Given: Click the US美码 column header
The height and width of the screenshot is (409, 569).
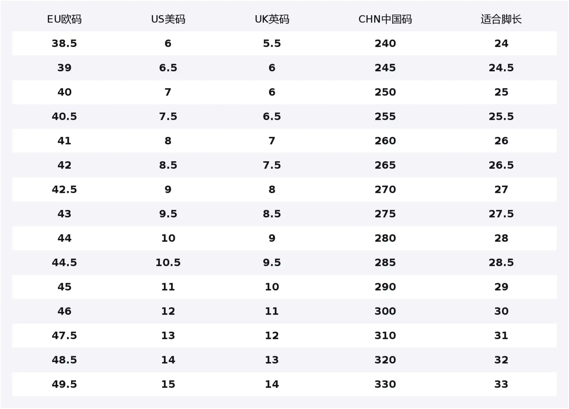Looking at the screenshot, I should pos(168,19).
